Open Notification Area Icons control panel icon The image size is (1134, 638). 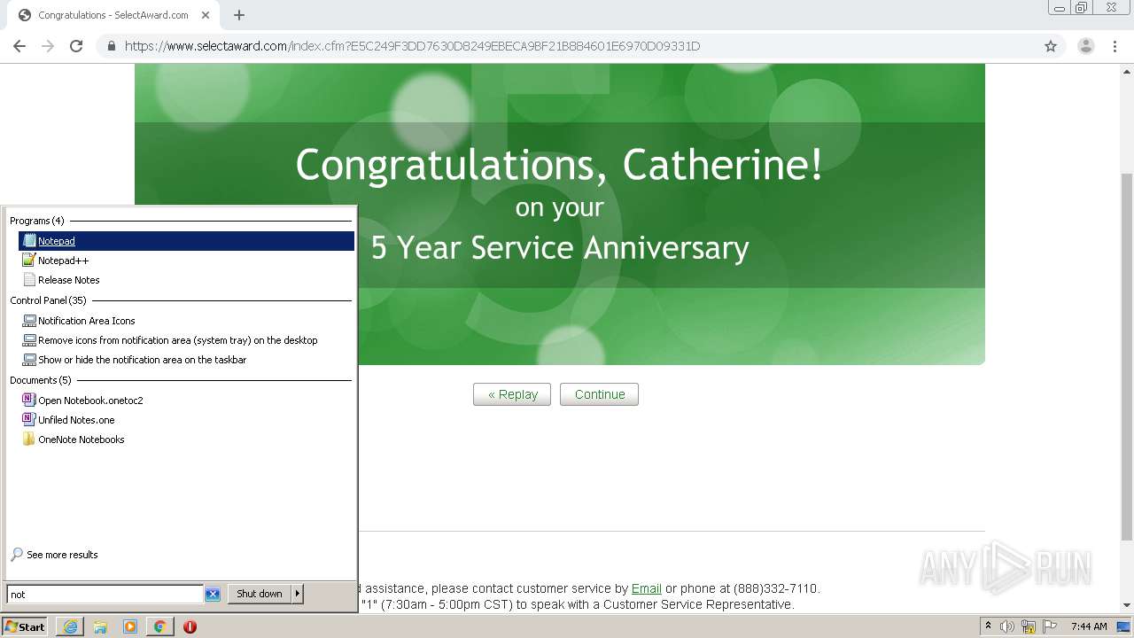pos(29,321)
